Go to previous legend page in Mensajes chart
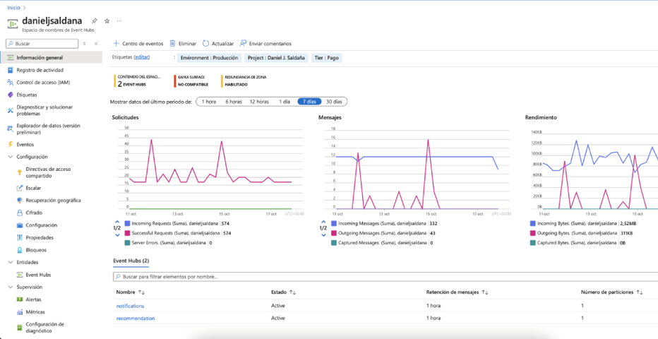The height and width of the screenshot is (339, 658). 323,222
